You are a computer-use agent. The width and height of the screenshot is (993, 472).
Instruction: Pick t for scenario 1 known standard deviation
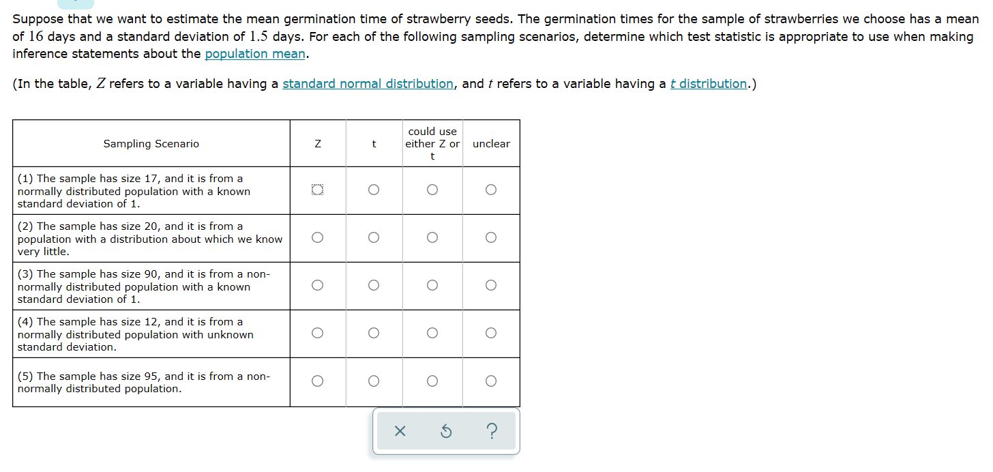373,190
